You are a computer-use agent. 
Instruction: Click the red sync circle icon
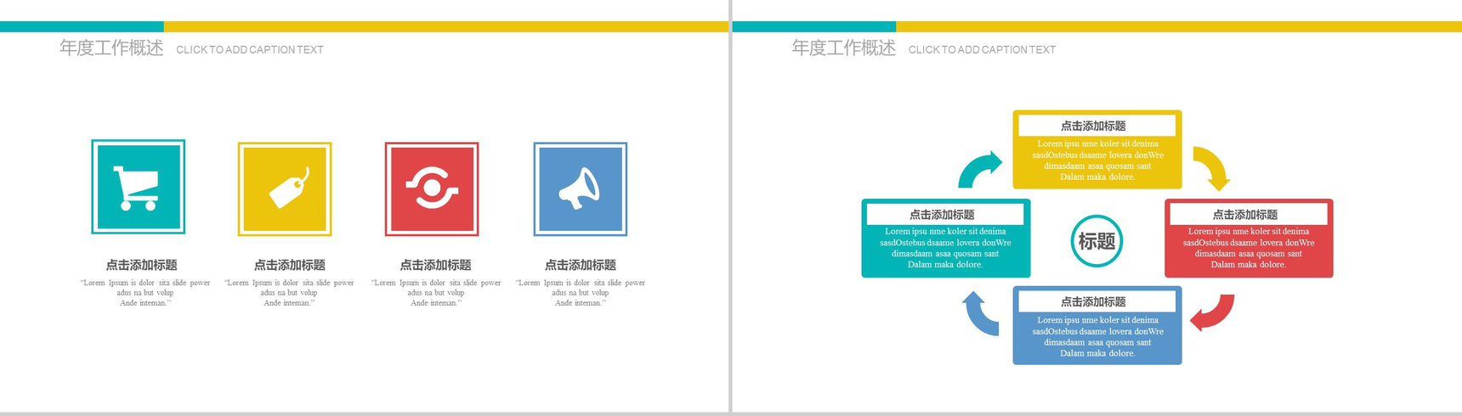pos(432,188)
